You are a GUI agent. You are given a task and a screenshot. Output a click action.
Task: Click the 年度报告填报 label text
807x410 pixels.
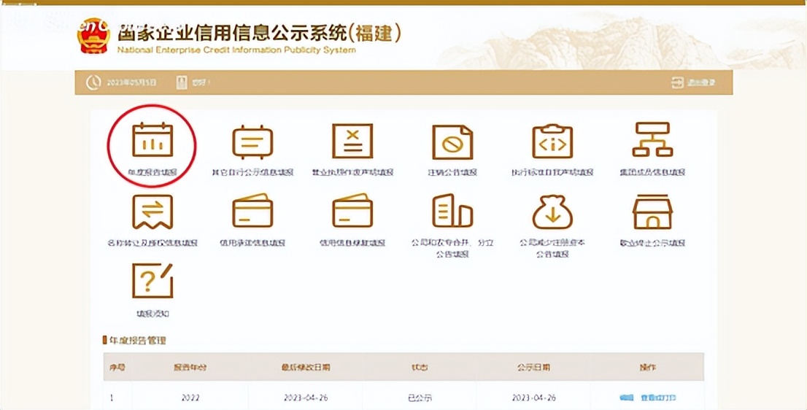[152, 172]
